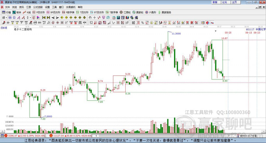Select the crosshair plus cursor icon
This screenshot has width=266, height=143.
coord(95,18)
